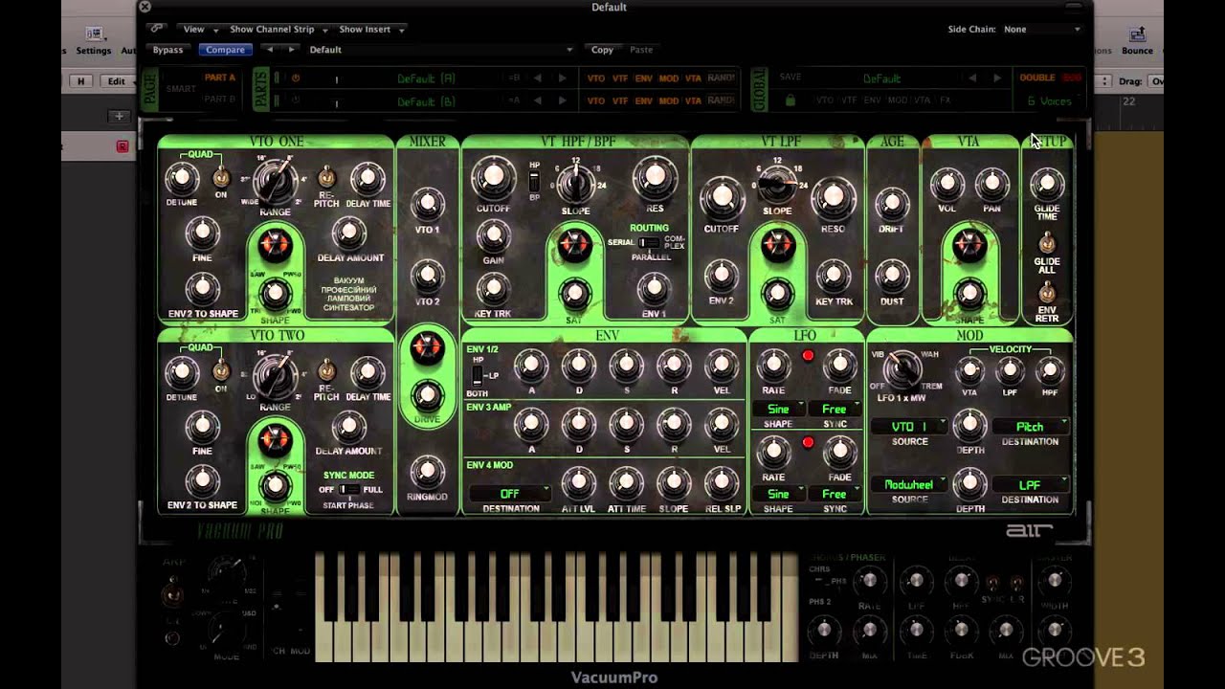Click the Bypass button
Viewport: 1225px width, 689px height.
pos(167,50)
